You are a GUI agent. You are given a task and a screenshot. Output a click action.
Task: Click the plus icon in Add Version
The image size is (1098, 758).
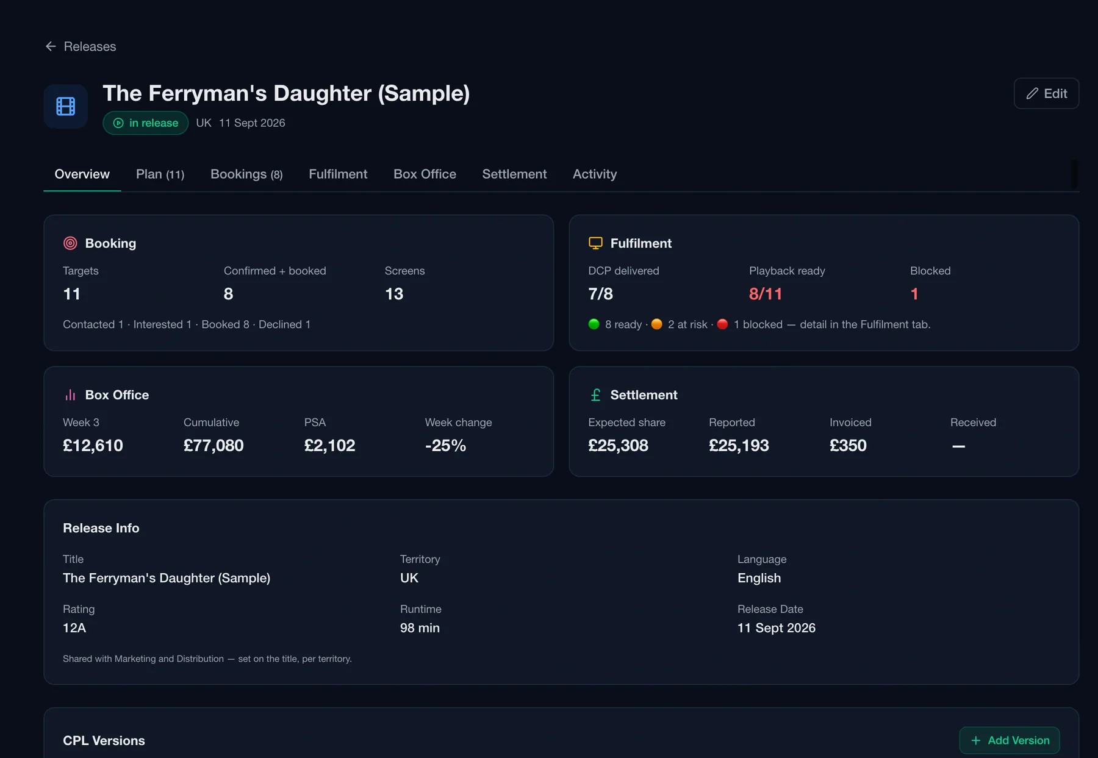click(975, 740)
